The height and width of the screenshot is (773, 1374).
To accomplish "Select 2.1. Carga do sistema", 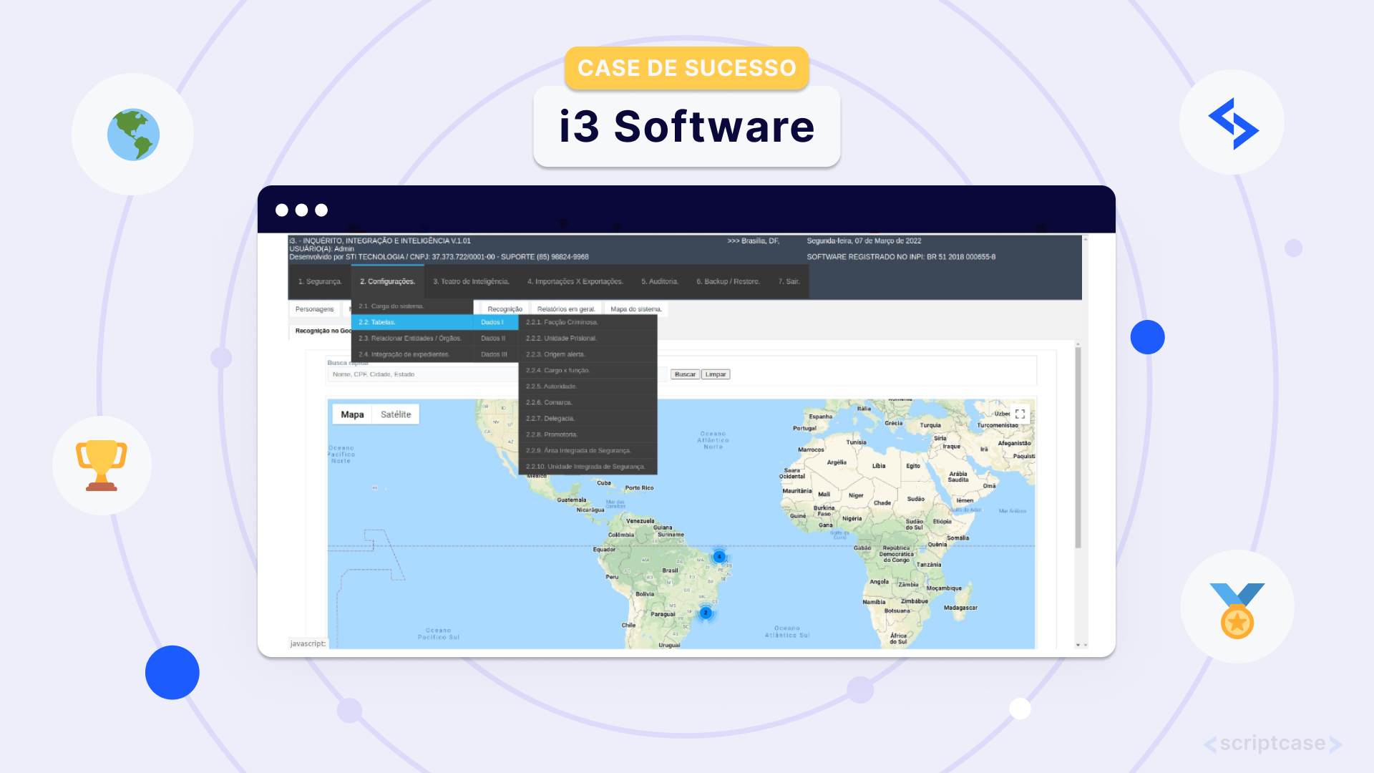I will tap(412, 306).
